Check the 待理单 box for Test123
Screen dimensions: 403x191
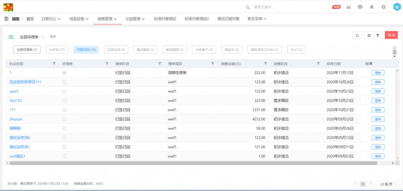pyautogui.click(x=65, y=100)
